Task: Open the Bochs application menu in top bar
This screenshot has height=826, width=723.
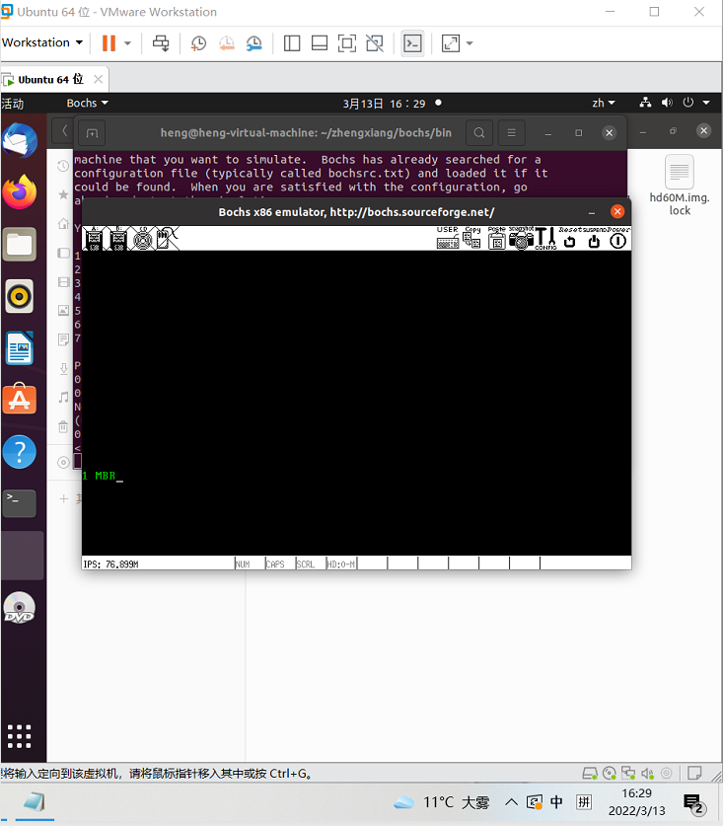Action: coord(87,104)
